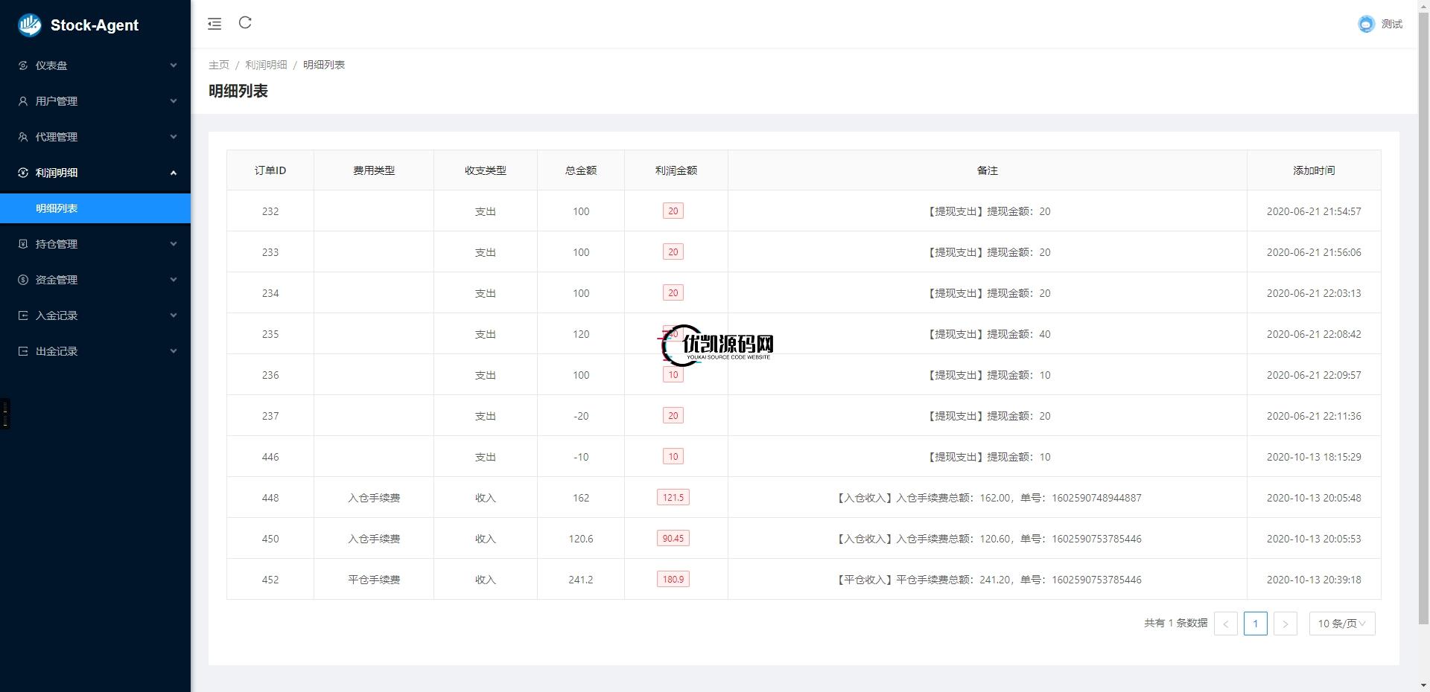
Task: Open the 入金记录 menu item
Action: coord(57,315)
